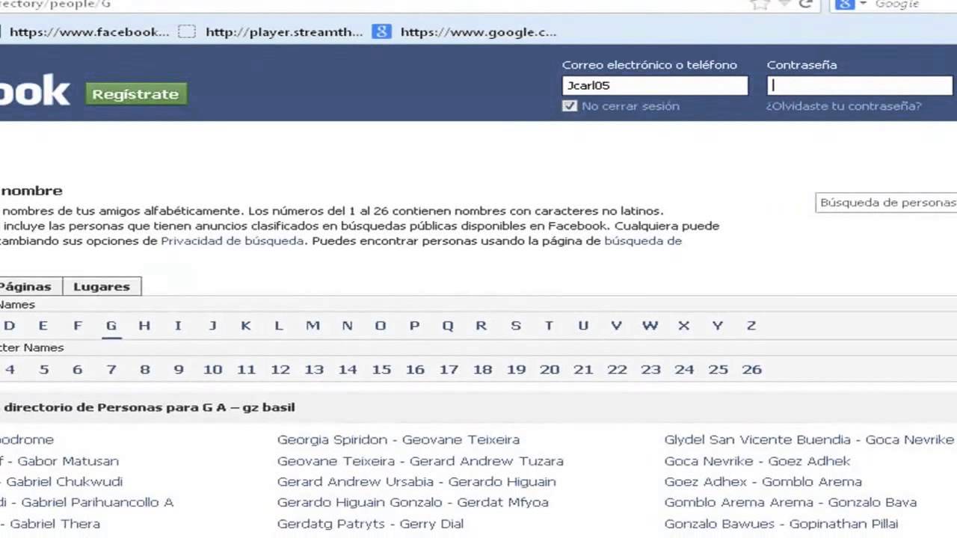Select letter X in alphabet index
Viewport: 957px width, 538px height.
pos(683,326)
